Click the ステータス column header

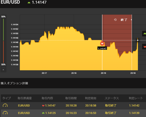click(x=112, y=98)
